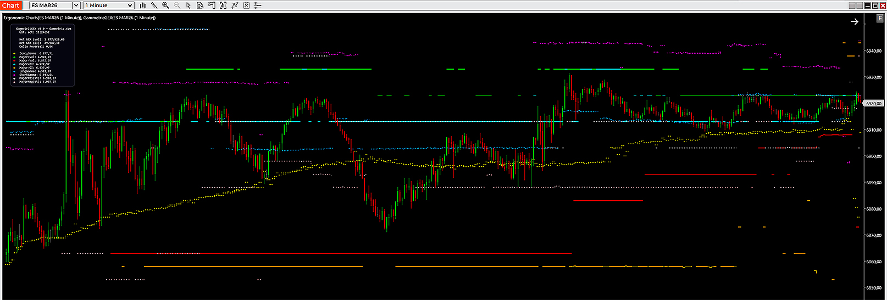Open the ES MAR26 instrument dropdown arrow
Screen dimensions: 887x300
(76, 5)
